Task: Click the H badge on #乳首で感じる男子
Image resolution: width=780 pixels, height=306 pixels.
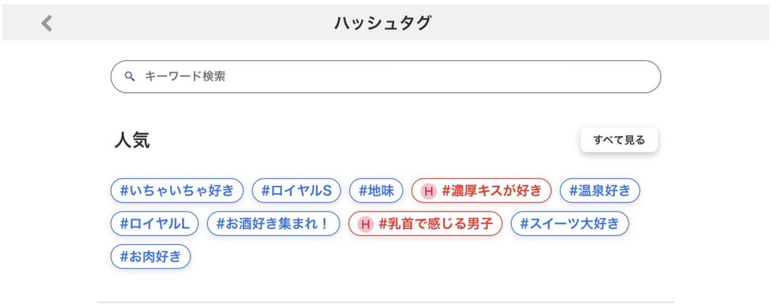Action: [365, 224]
